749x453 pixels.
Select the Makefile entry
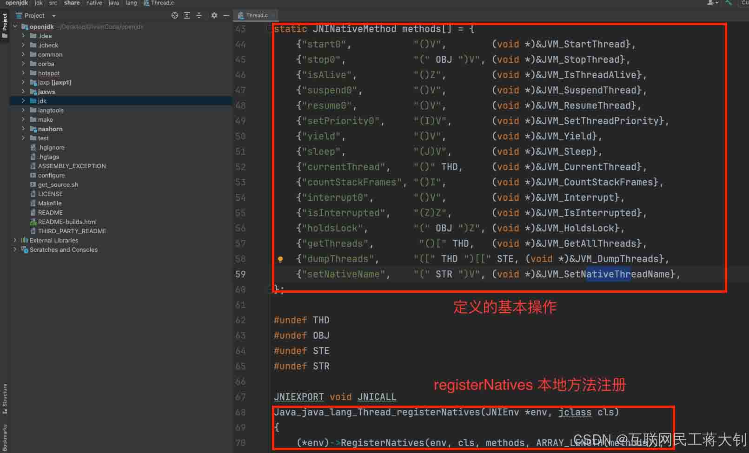[x=50, y=203]
